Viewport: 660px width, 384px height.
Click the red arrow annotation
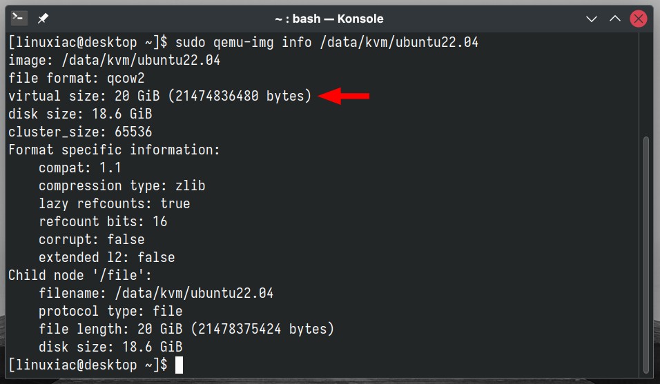coord(344,97)
